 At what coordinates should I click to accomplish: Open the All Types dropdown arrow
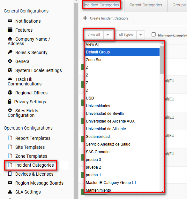click(140, 35)
